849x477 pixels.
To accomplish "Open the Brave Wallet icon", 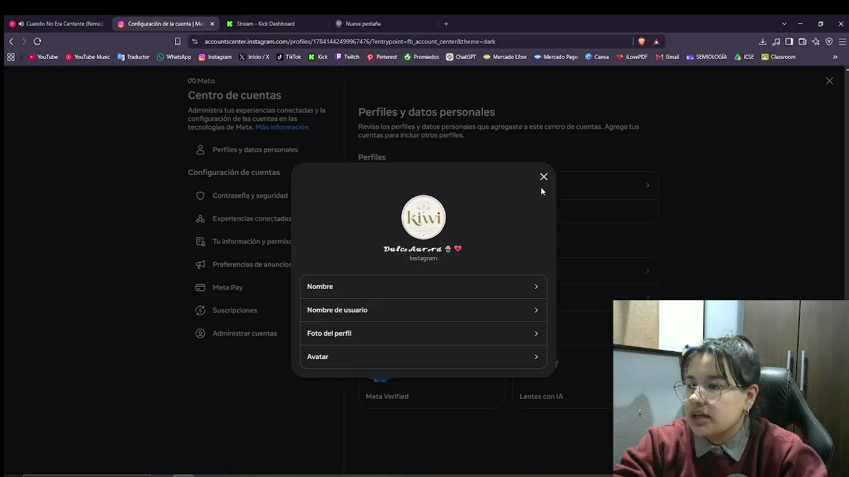I will coord(803,42).
